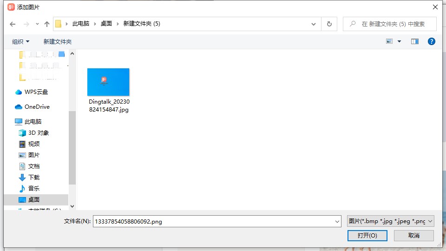The height and width of the screenshot is (251, 446).
Task: Select the Dingtalk_20230824154847.jpg thumbnail
Action: [x=108, y=82]
